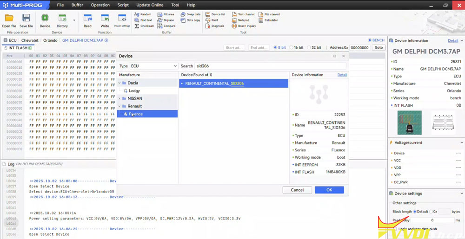Image resolution: width=465 pixels, height=239 pixels.
Task: Open the Bosch inquiry tool
Action: 244,26
